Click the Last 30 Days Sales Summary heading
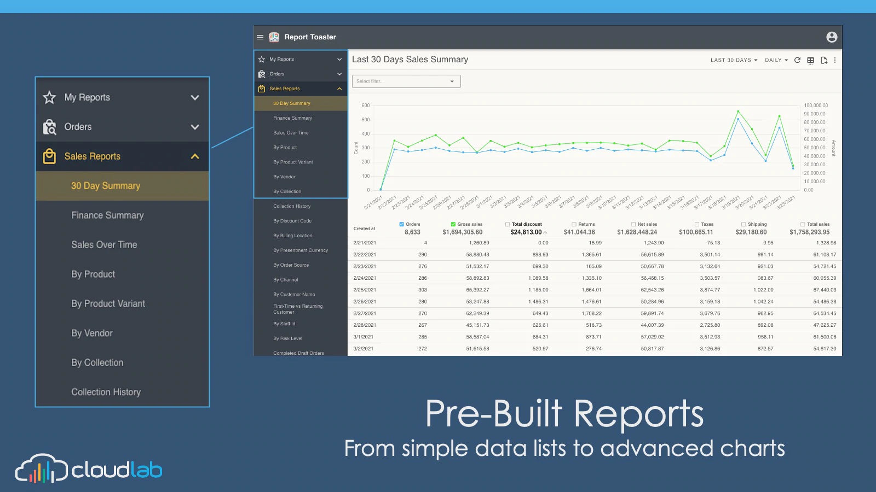 (x=410, y=60)
